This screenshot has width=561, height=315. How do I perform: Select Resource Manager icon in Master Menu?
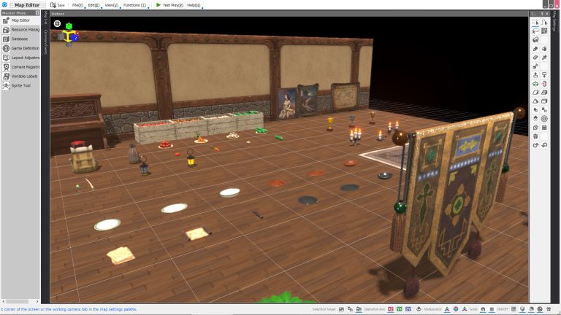(6, 29)
